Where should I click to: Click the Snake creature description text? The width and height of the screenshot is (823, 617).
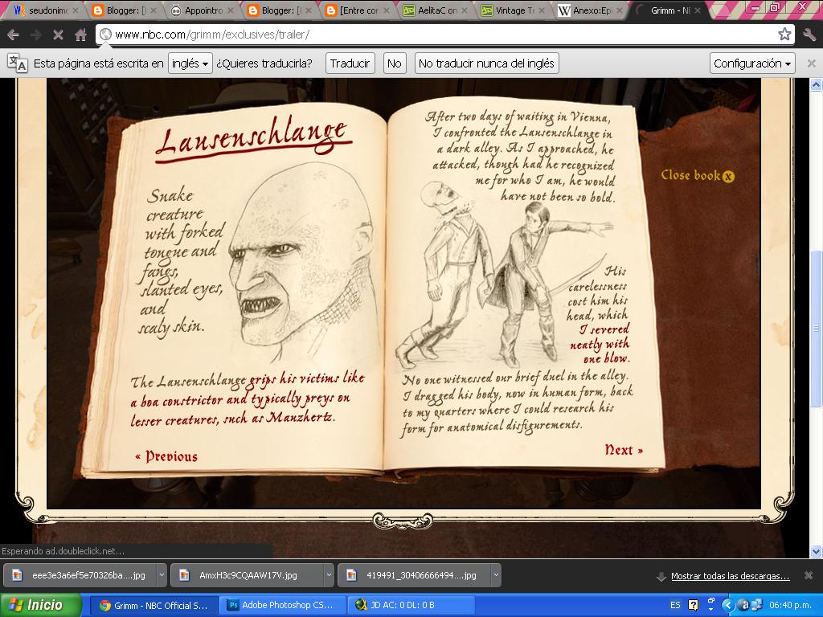(182, 261)
